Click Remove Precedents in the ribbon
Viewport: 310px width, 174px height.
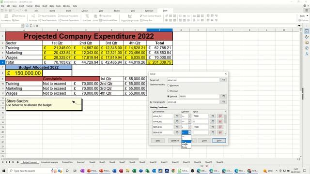[x=68, y=16]
